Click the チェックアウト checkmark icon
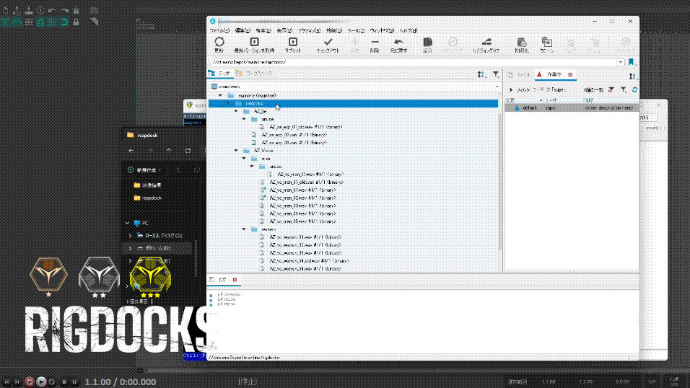The width and height of the screenshot is (690, 388). (x=328, y=43)
